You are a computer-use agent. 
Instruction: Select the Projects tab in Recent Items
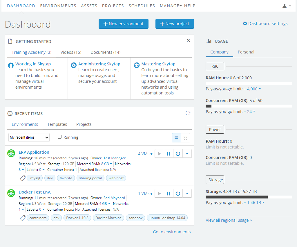(84, 124)
